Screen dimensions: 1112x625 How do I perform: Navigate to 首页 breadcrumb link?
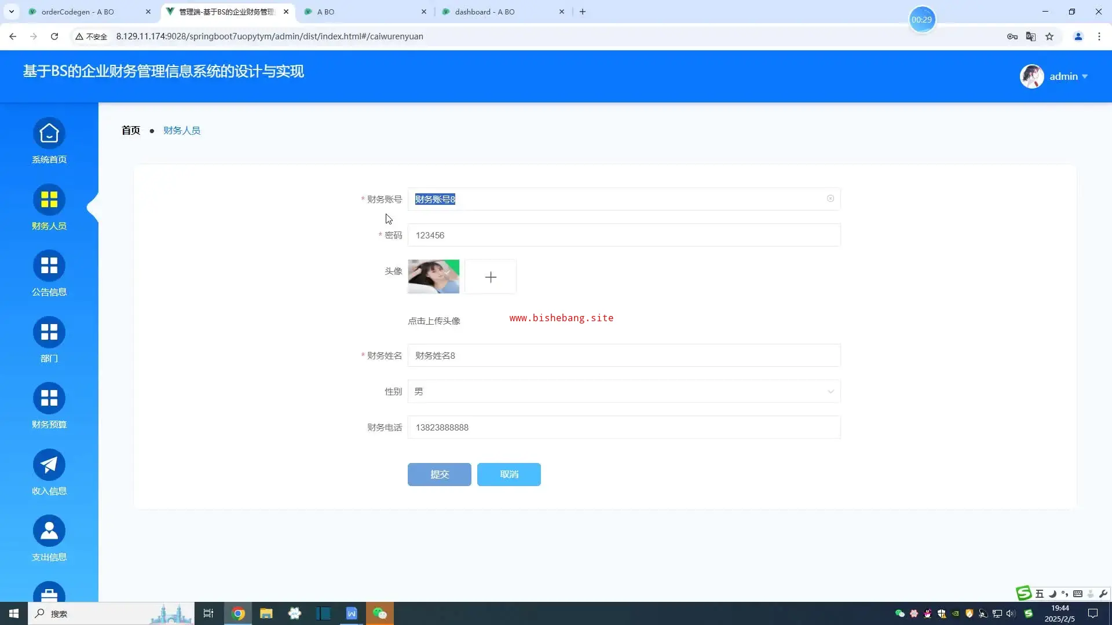(x=131, y=130)
